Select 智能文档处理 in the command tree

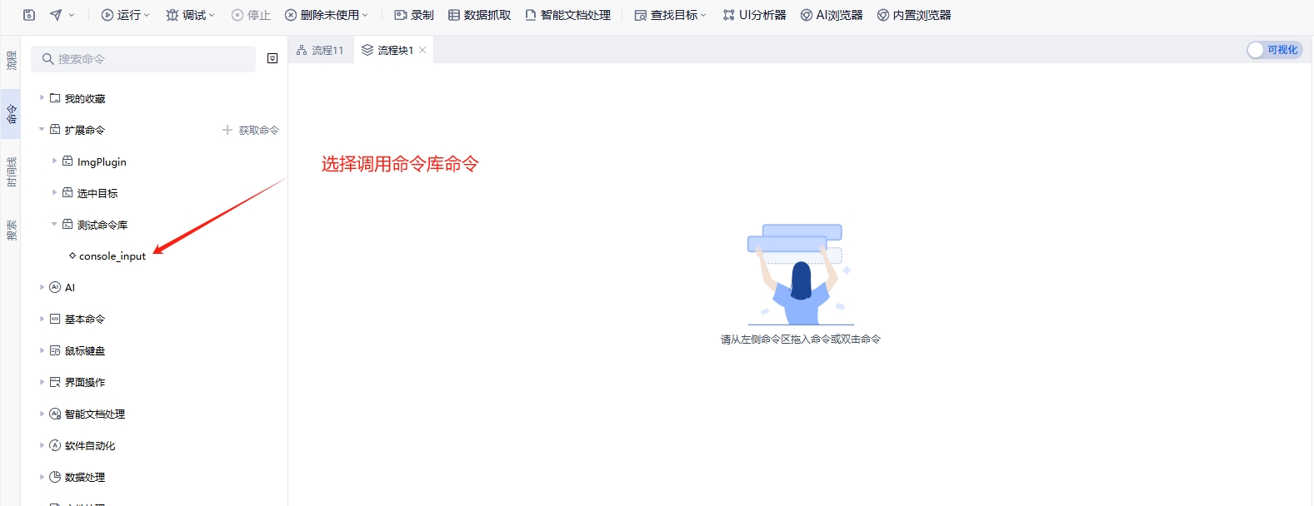pos(95,414)
